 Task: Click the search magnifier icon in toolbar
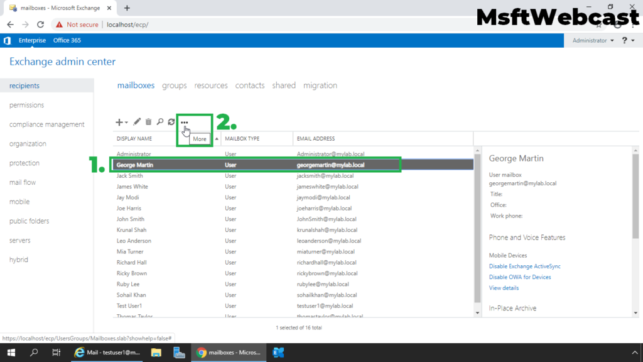(160, 121)
